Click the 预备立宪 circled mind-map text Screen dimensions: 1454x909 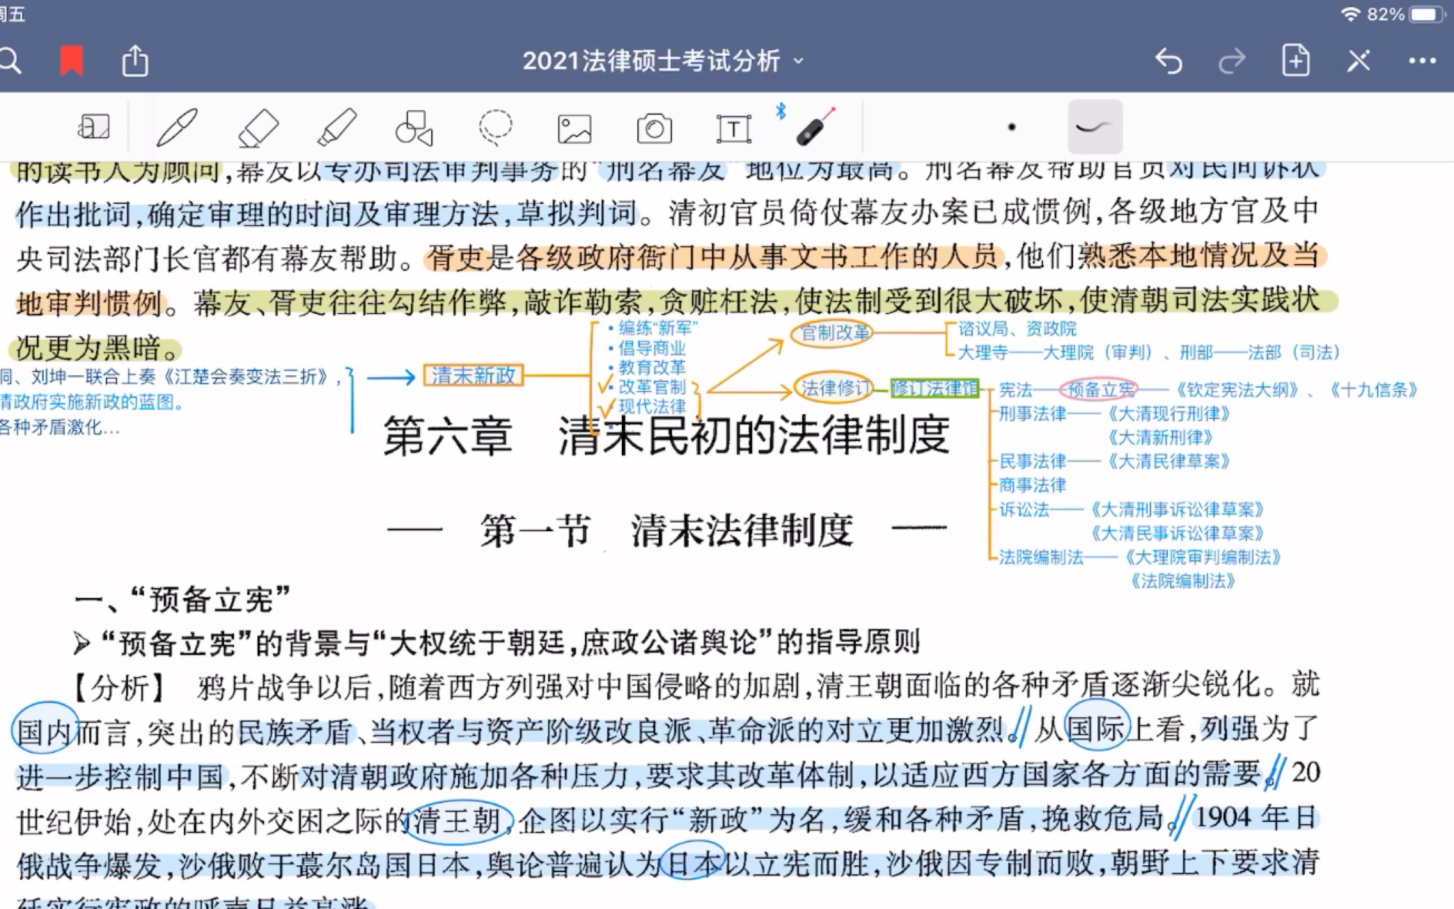[1100, 390]
